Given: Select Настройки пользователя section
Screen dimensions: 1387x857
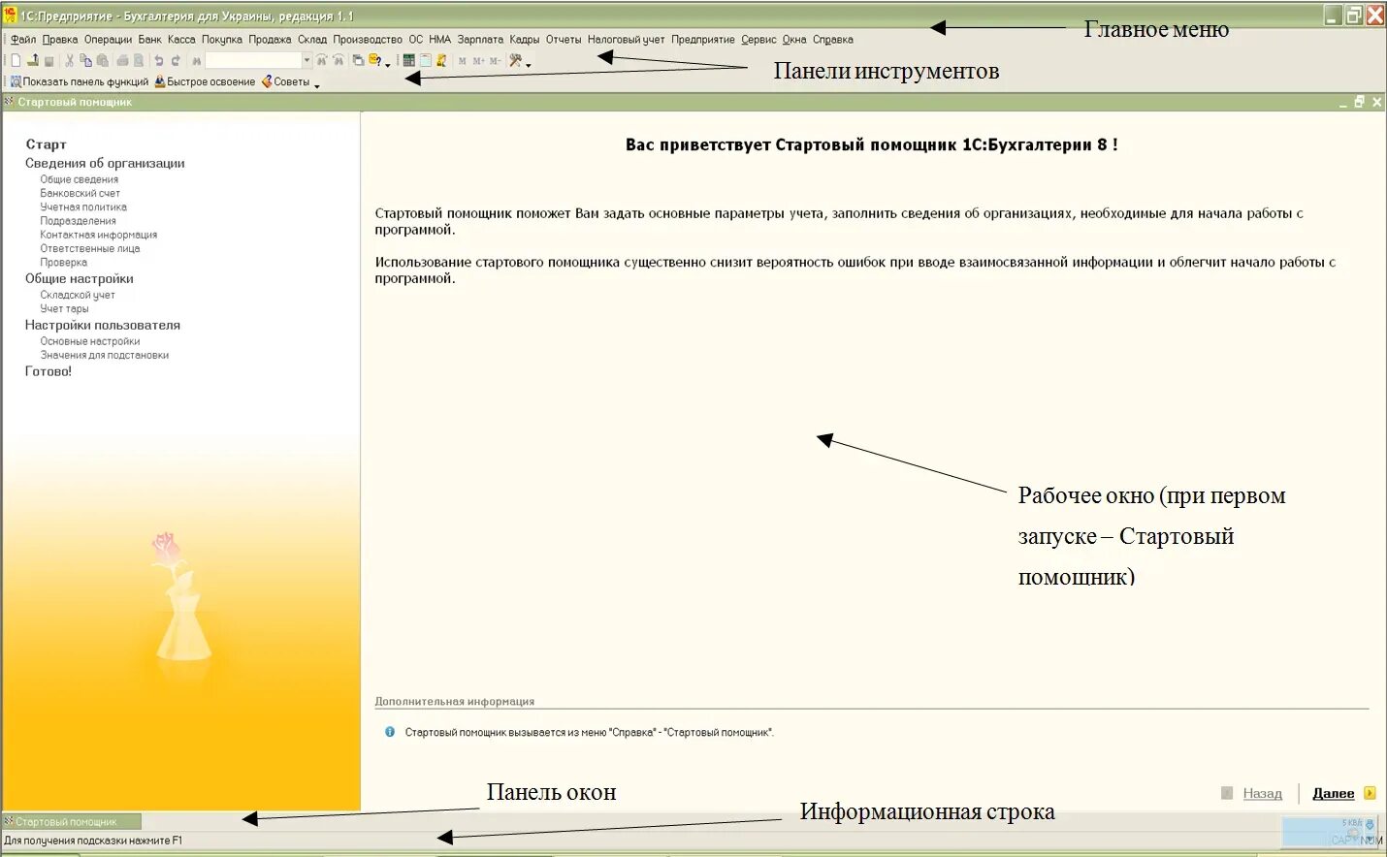Looking at the screenshot, I should click(103, 325).
